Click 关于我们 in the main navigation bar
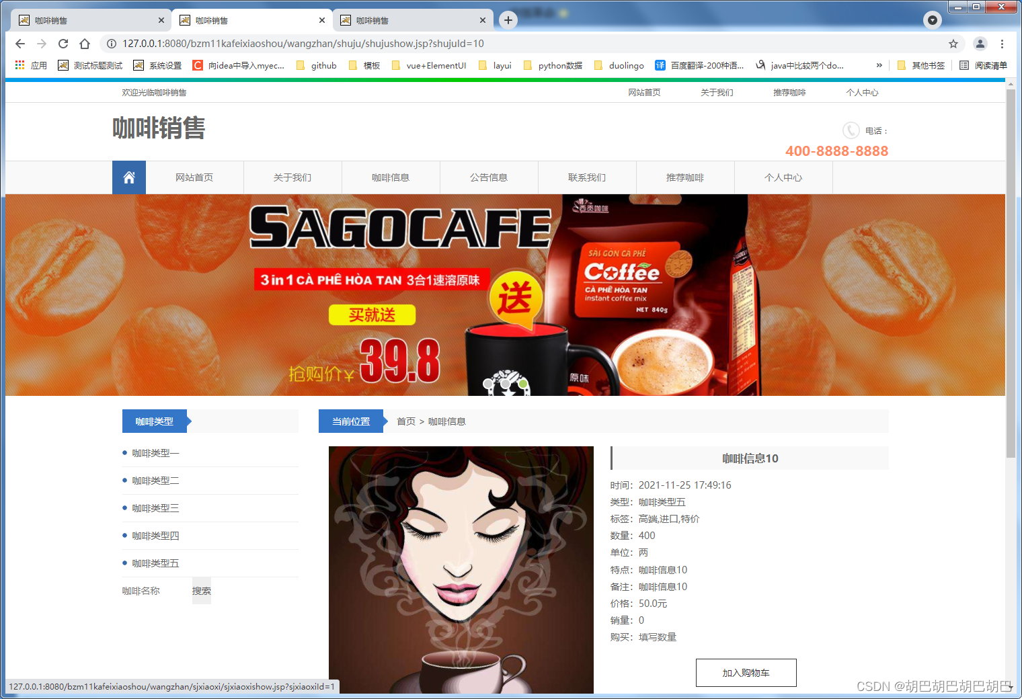Image resolution: width=1022 pixels, height=699 pixels. point(292,177)
